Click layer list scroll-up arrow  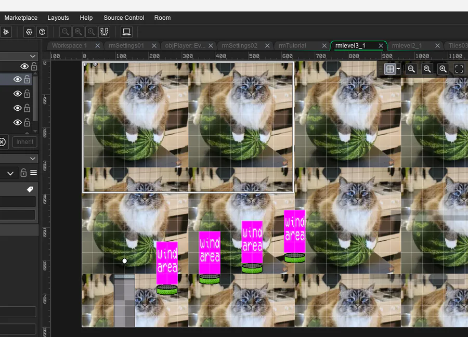pyautogui.click(x=35, y=73)
